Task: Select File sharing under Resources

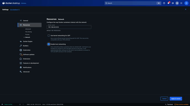Action: (28, 32)
